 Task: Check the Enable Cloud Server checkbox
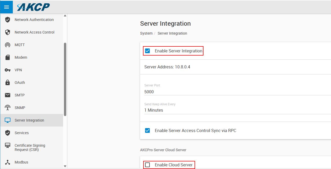tap(147, 165)
